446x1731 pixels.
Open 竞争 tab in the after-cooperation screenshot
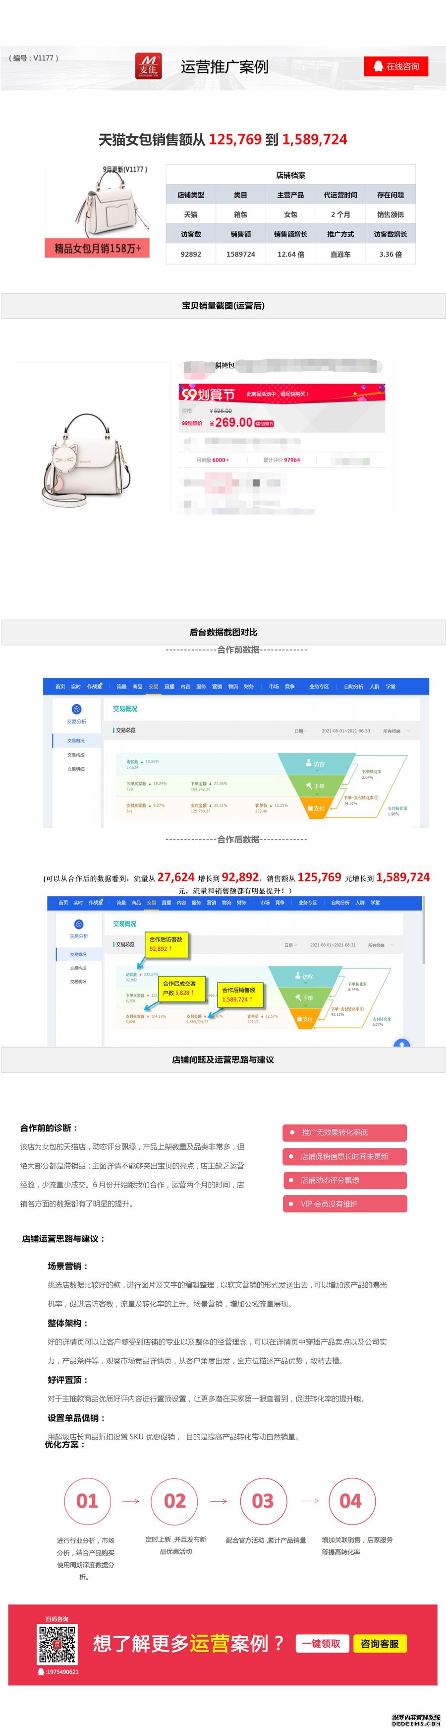point(279,902)
